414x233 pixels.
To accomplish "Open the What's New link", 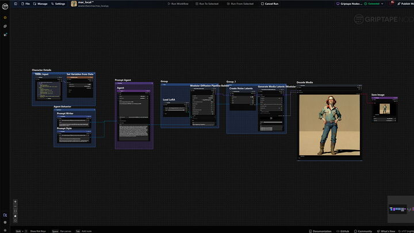I will [386, 231].
